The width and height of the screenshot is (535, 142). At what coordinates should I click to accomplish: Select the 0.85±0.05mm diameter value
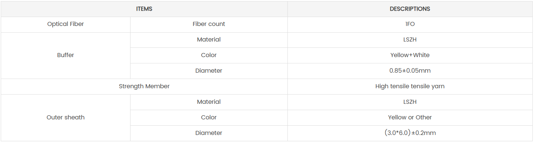click(x=410, y=71)
